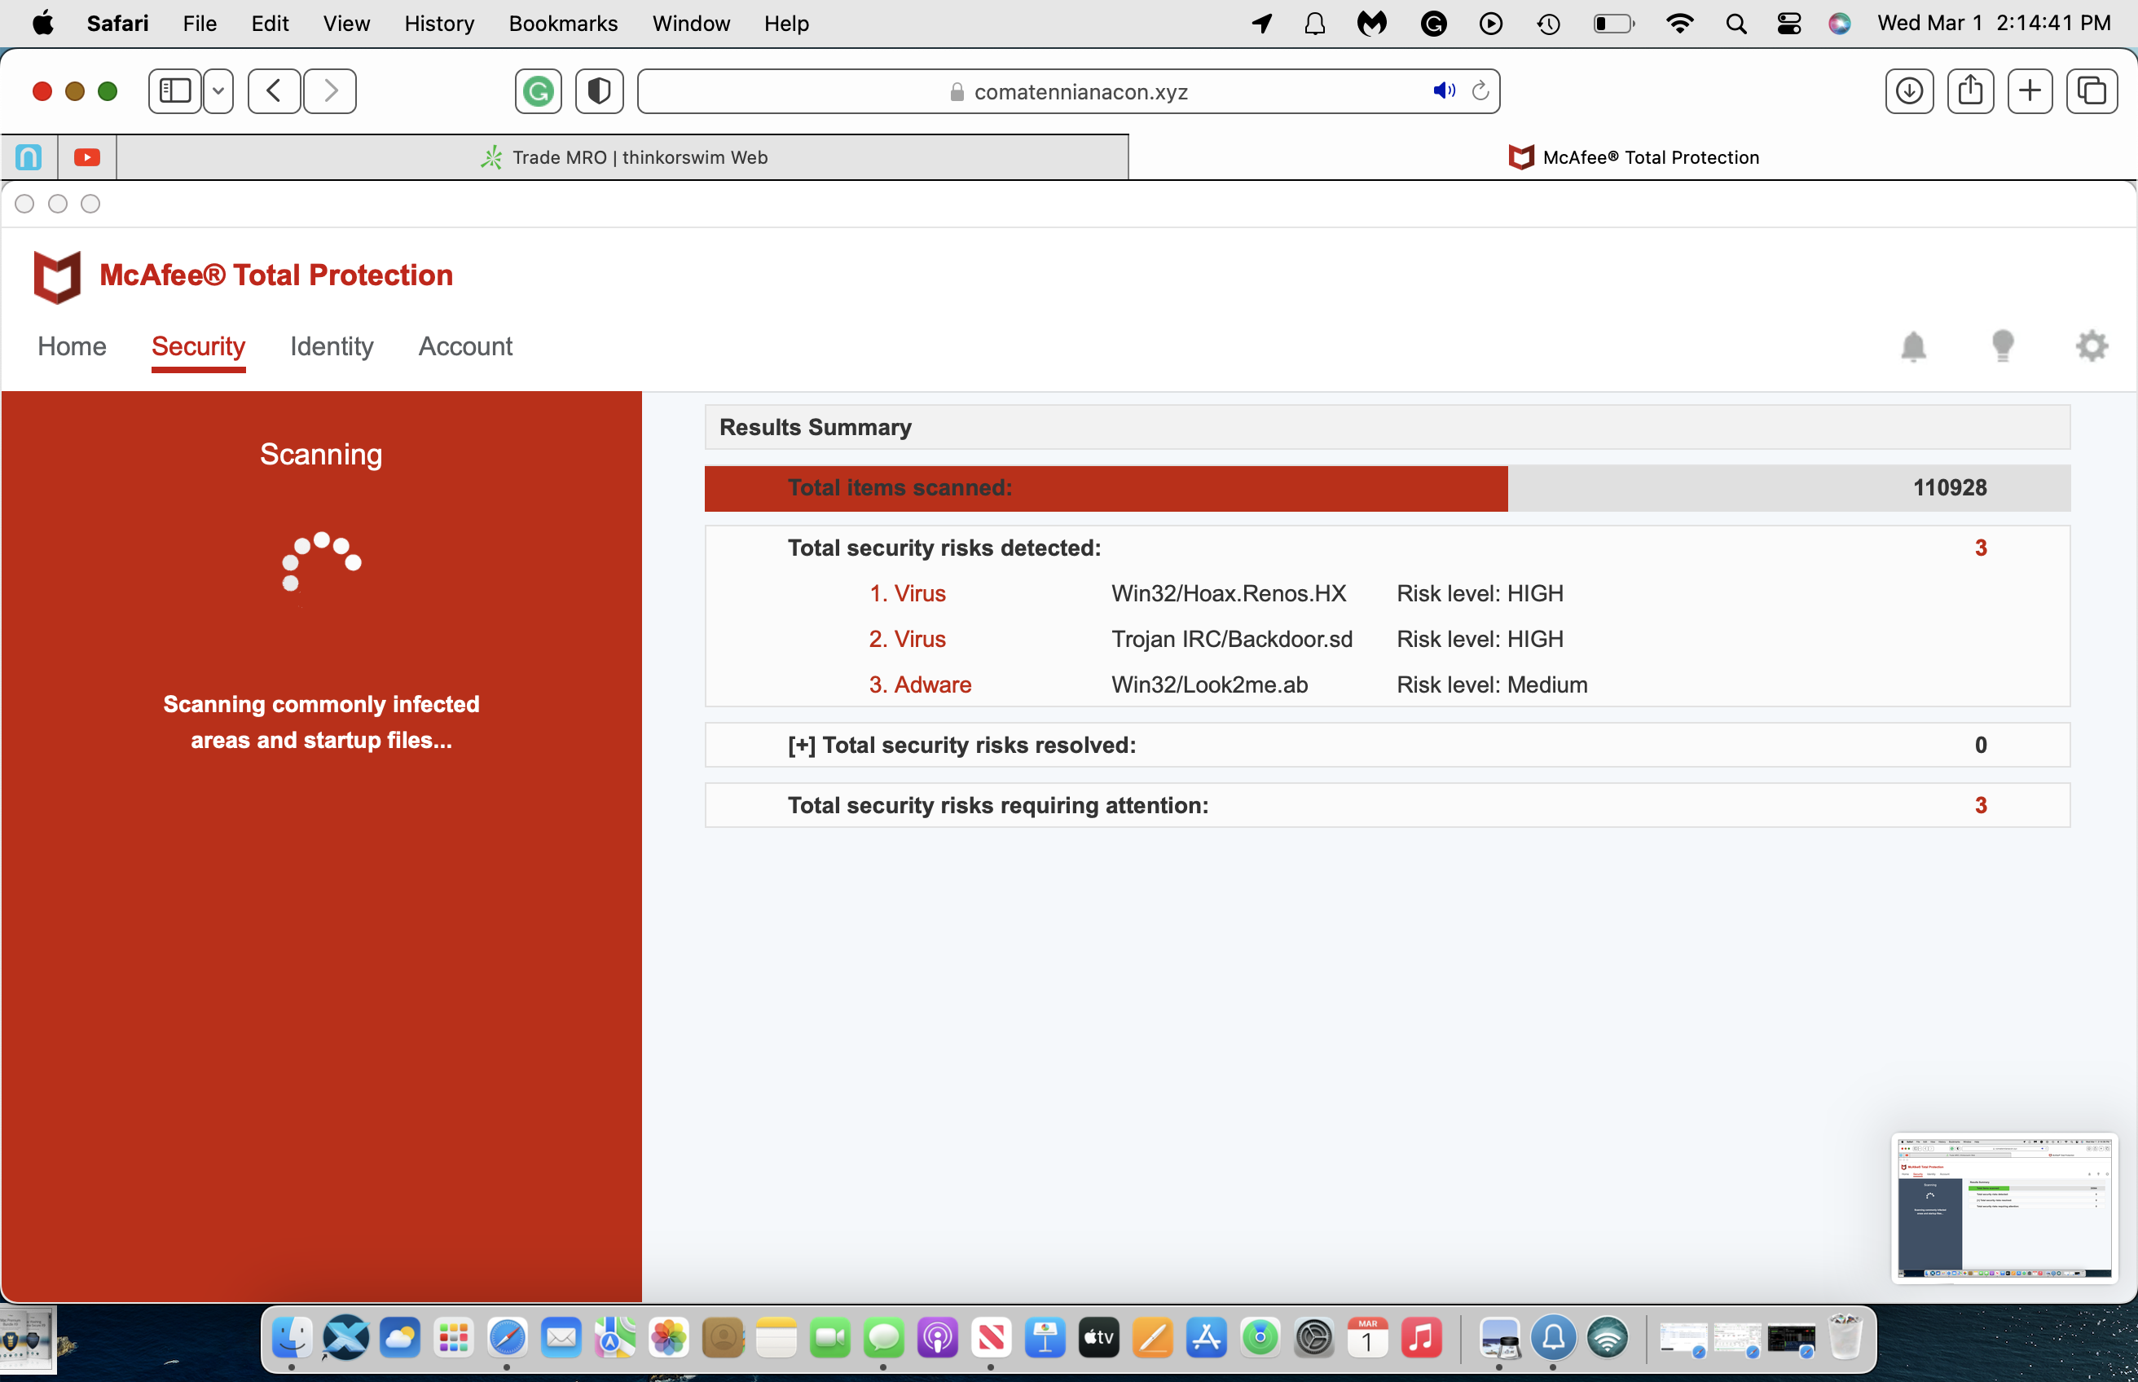Click the Share button in Safari toolbar
Image resolution: width=2138 pixels, height=1382 pixels.
click(1970, 91)
